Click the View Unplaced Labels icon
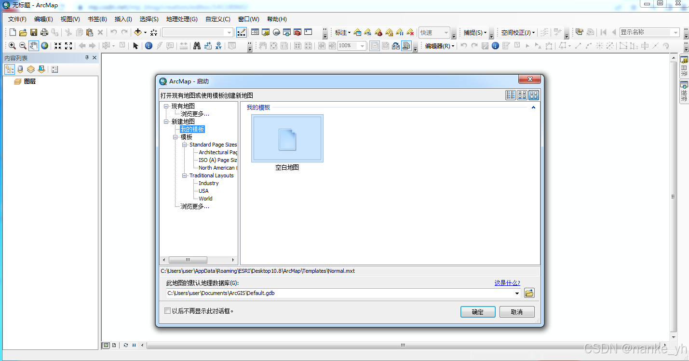Viewport: 689px width, 361px height. (410, 32)
